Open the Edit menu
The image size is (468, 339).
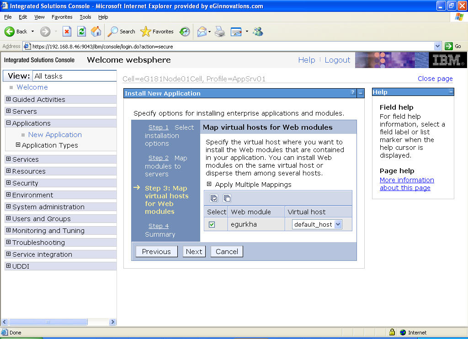[x=23, y=17]
